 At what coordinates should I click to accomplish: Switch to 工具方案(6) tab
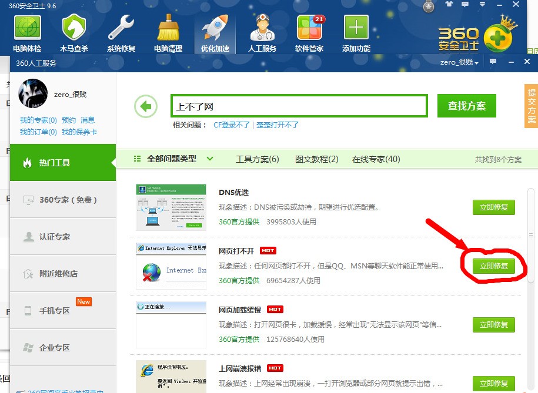[258, 159]
